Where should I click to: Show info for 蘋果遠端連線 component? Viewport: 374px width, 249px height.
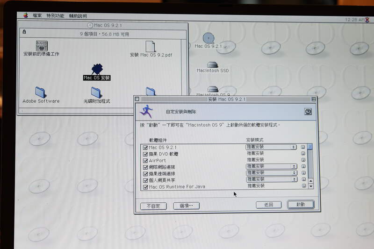(x=303, y=173)
